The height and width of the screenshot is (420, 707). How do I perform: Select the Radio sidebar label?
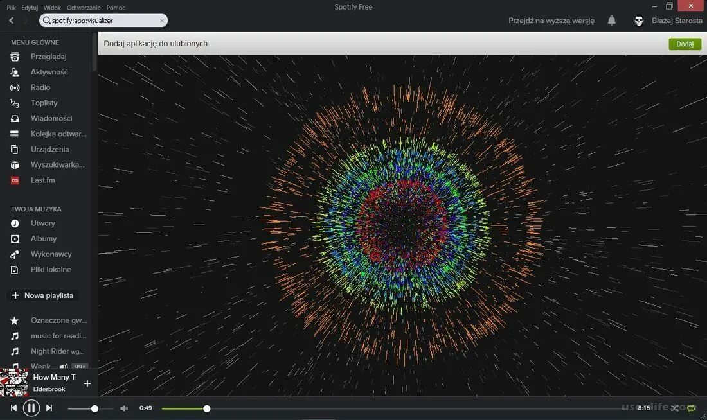[x=40, y=87]
